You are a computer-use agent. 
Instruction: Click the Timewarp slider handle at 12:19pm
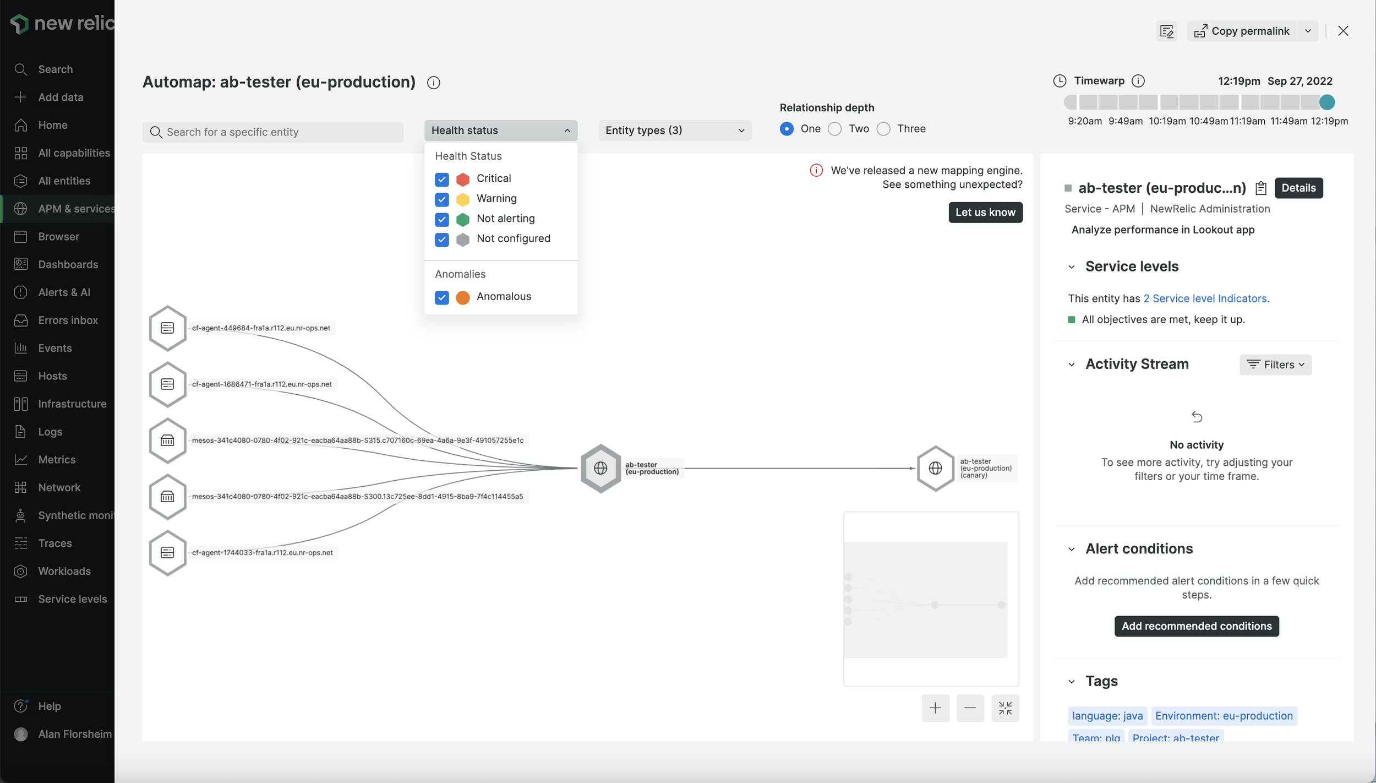tap(1326, 102)
